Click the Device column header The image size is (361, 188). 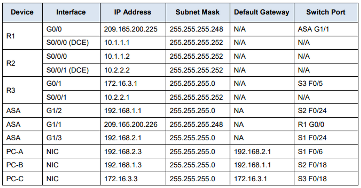(22, 12)
